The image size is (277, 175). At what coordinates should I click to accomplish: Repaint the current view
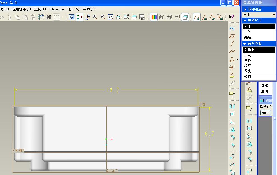pyautogui.click(x=72, y=17)
